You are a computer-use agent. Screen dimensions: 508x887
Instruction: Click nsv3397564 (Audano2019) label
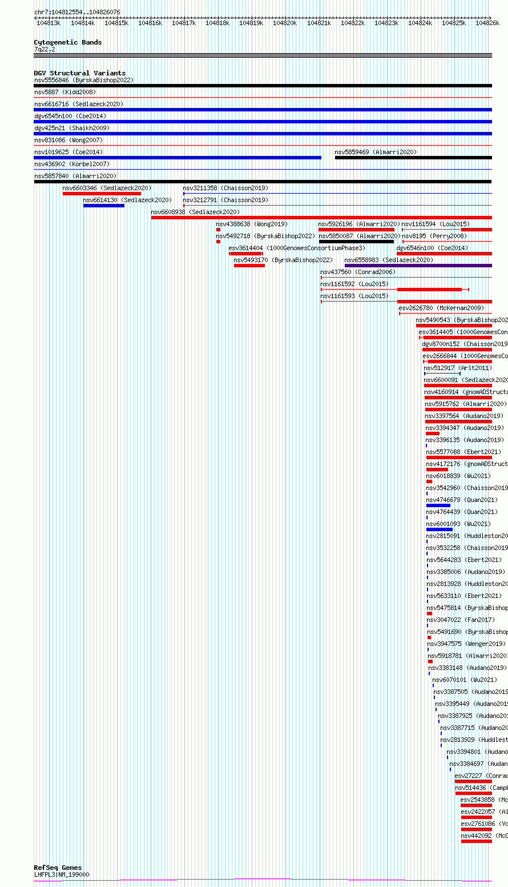click(464, 416)
